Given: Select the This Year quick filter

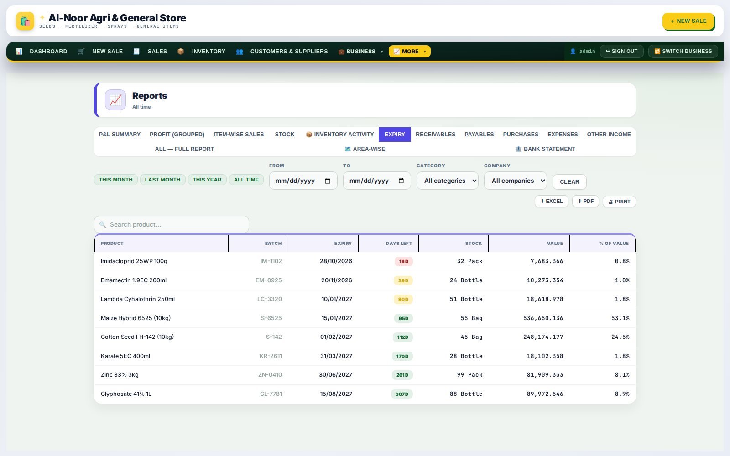Looking at the screenshot, I should (x=207, y=180).
